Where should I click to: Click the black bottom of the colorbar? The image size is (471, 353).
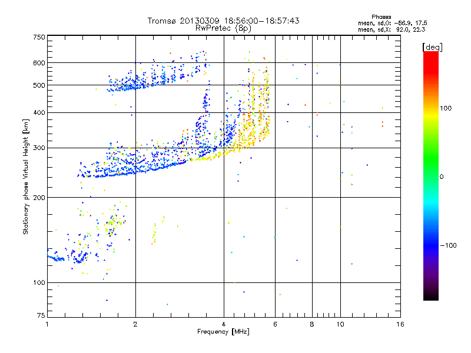click(431, 296)
